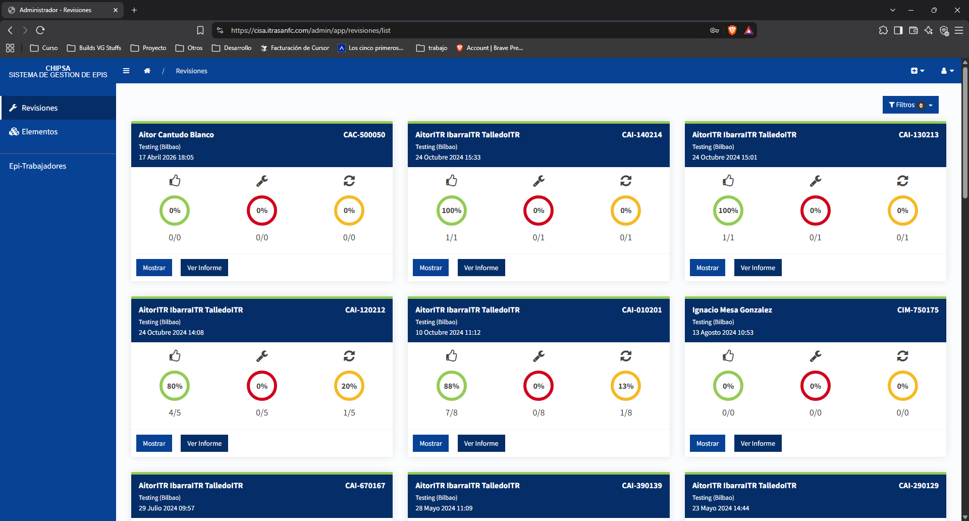Bookmark this page with the bookmark icon
The image size is (969, 521).
200,30
